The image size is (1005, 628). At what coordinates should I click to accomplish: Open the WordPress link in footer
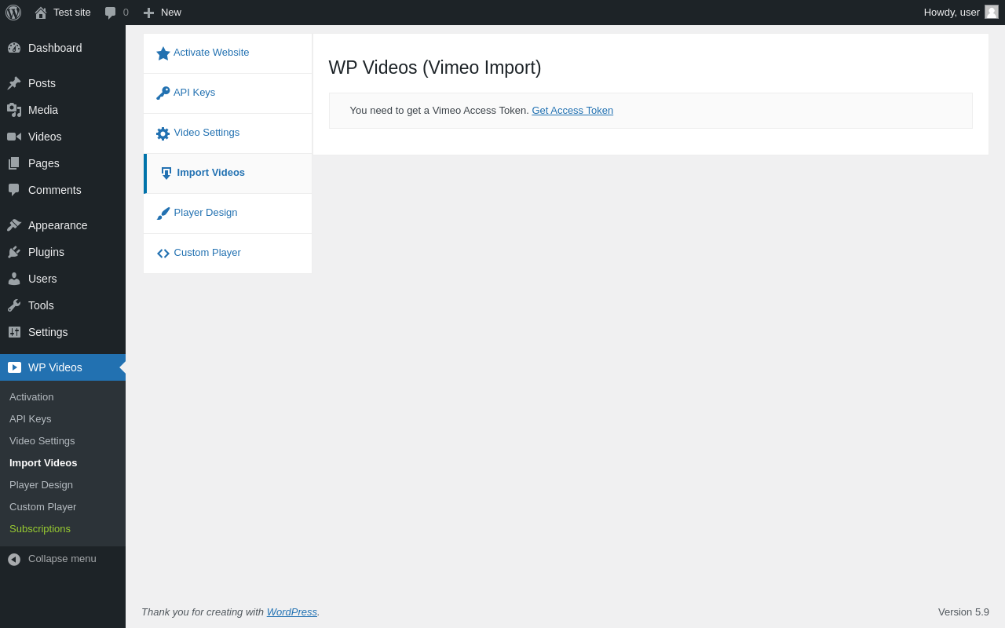click(x=292, y=612)
